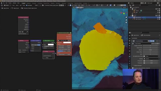Image resolution: width=161 pixels, height=91 pixels.
Task: Toggle viewport overlays icon
Action: 114,5
